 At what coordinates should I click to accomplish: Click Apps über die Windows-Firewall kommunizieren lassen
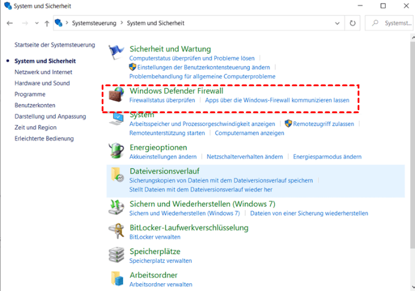(x=277, y=100)
